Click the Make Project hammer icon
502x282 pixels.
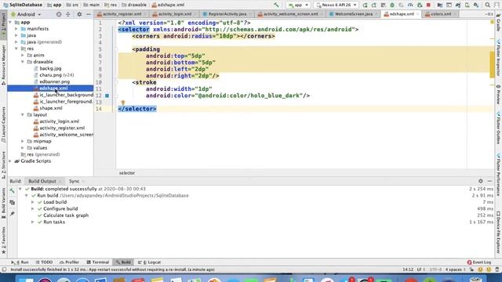coord(276,5)
